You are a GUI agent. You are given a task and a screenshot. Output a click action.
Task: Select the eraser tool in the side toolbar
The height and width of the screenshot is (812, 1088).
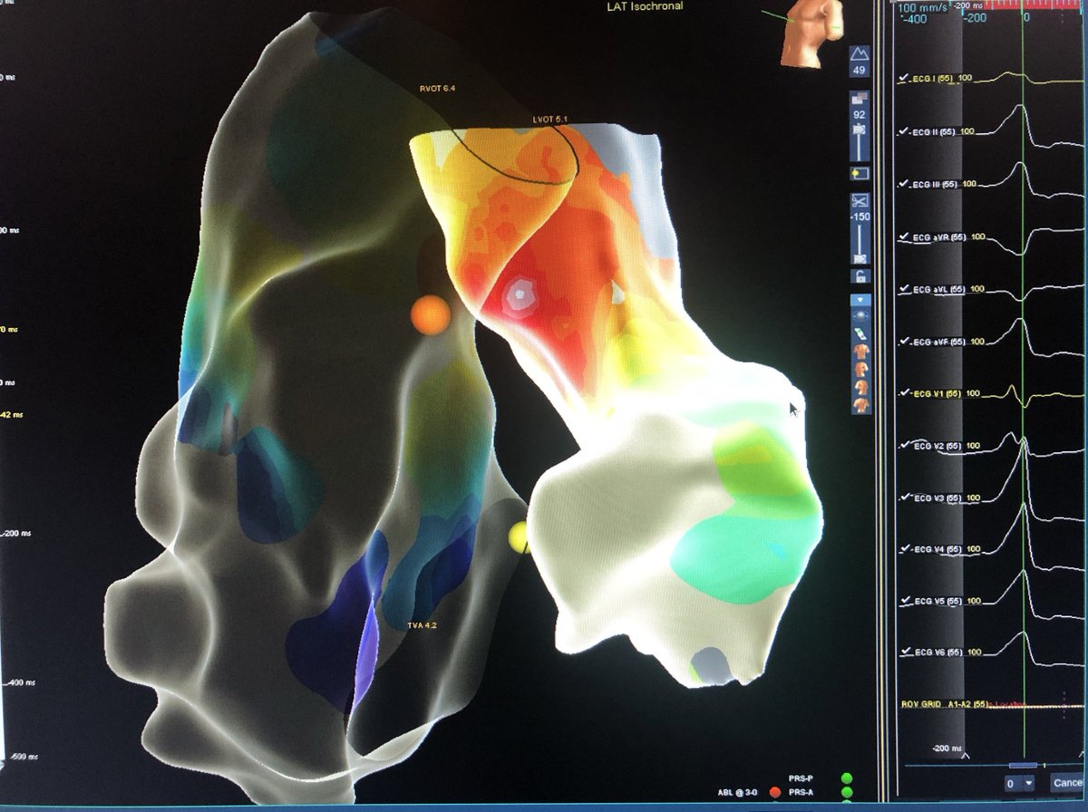click(x=860, y=332)
